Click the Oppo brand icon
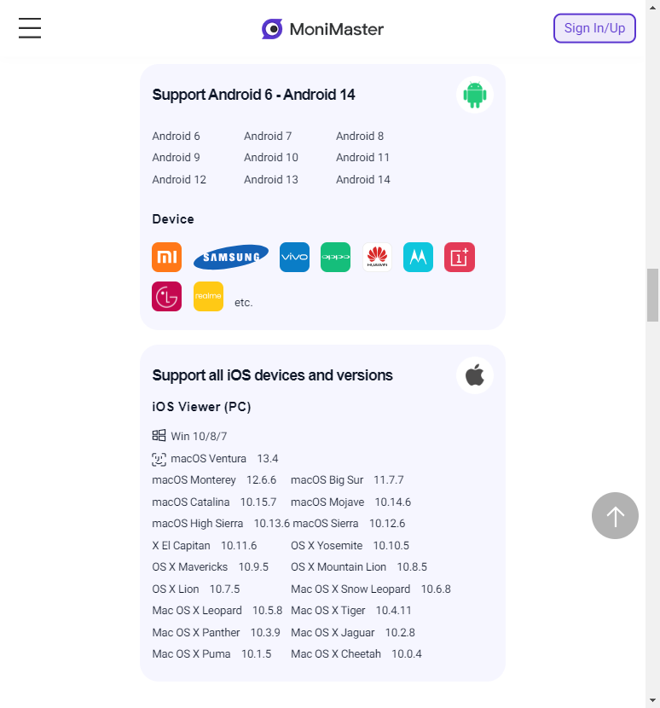Viewport: 660px width, 708px height. pos(335,257)
